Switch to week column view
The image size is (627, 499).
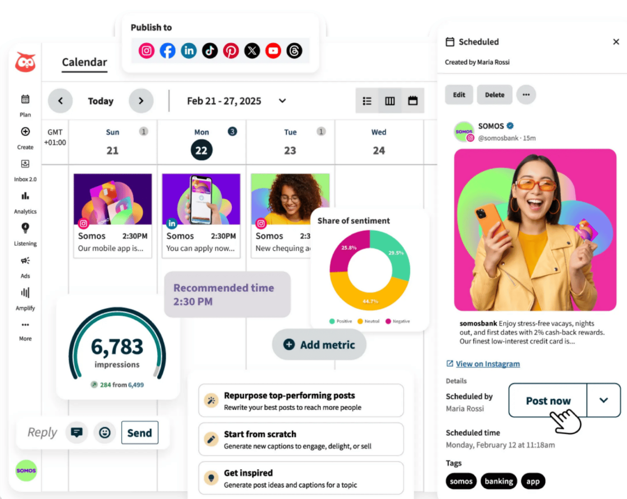pyautogui.click(x=390, y=101)
